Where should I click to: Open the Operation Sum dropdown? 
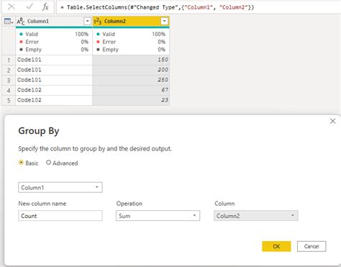pyautogui.click(x=158, y=216)
